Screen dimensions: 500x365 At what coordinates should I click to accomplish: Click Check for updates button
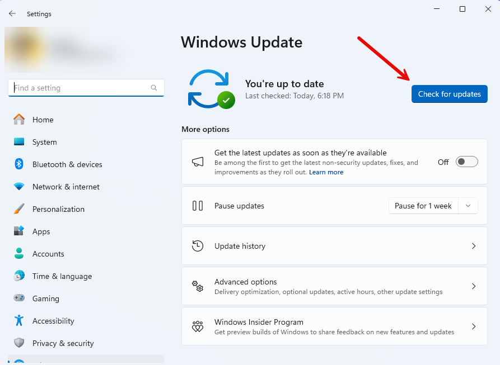coord(449,94)
